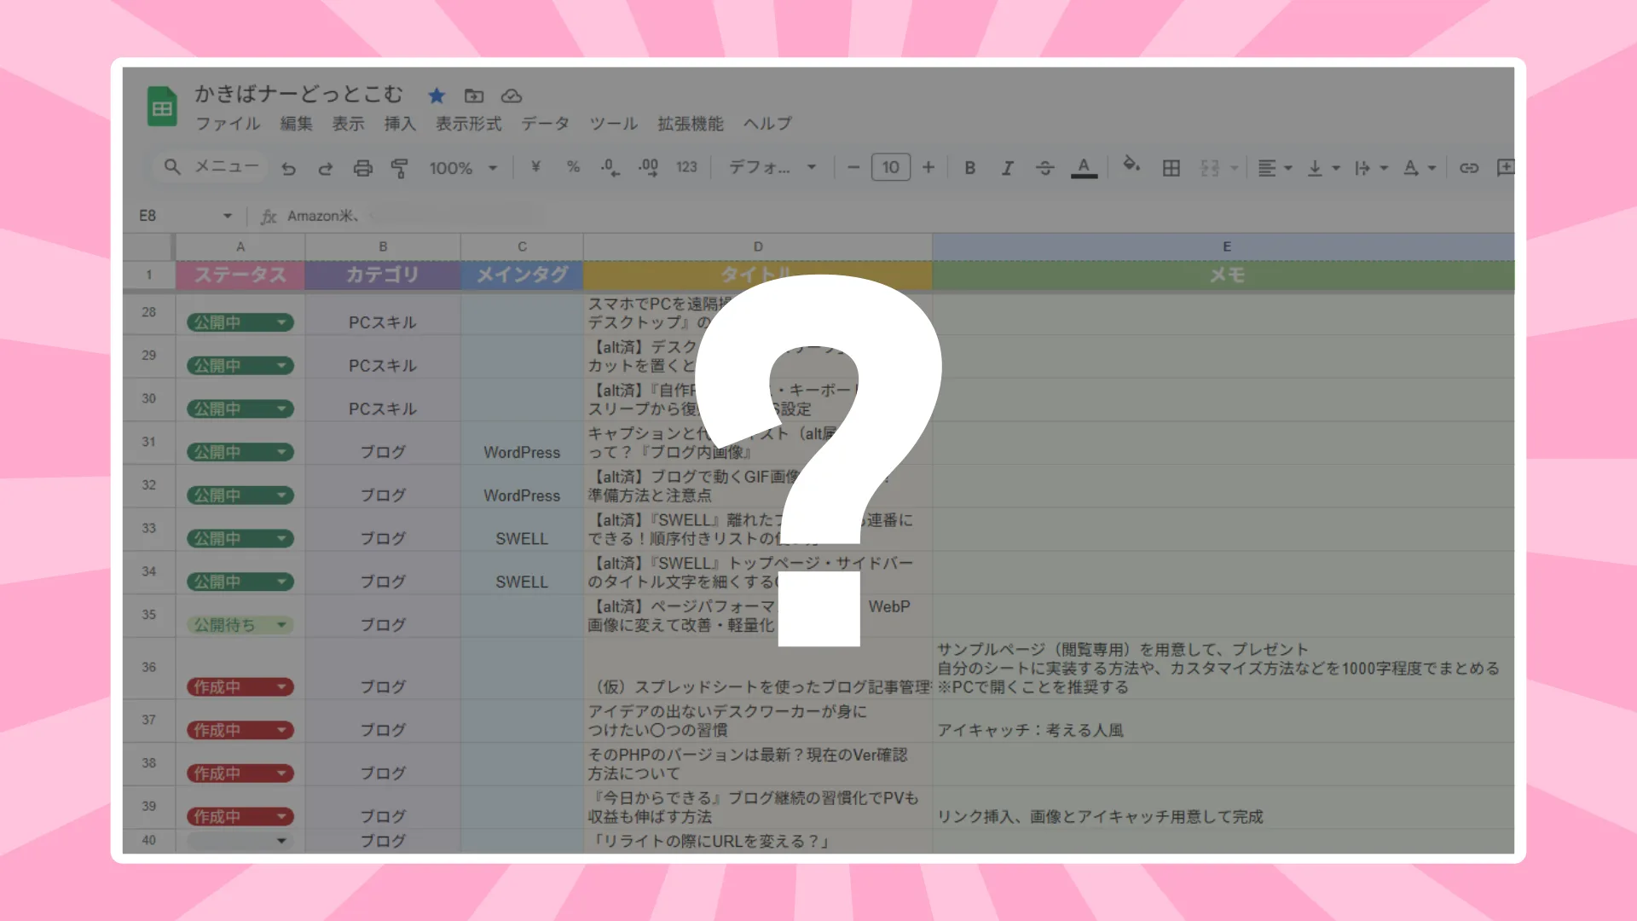Screen dimensions: 1637x921
Task: Increase font size with plus button
Action: [x=928, y=168]
